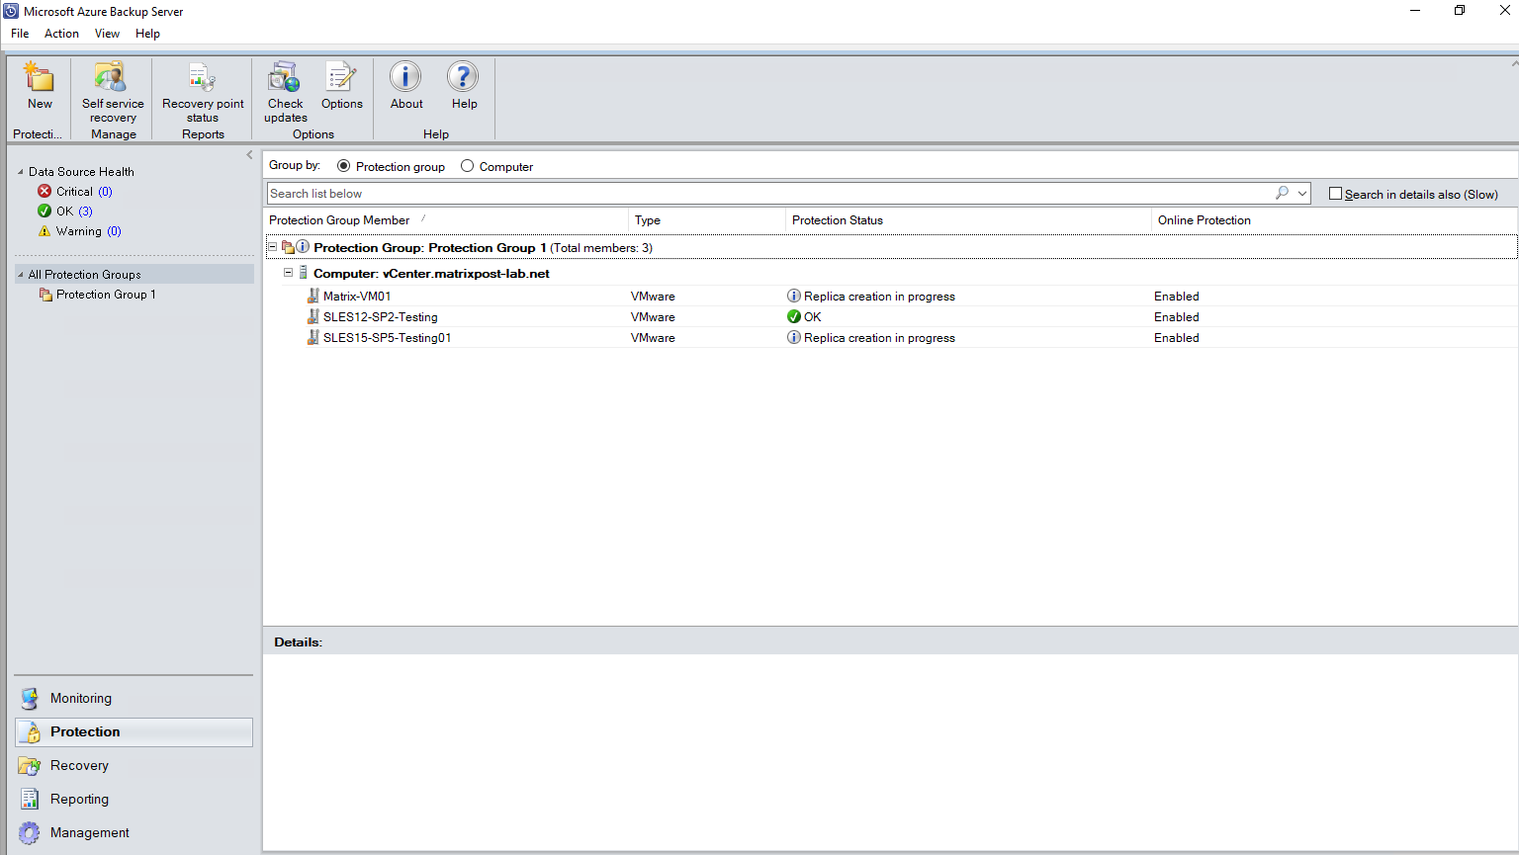
Task: Click the vCenter computer server icon
Action: (x=304, y=273)
